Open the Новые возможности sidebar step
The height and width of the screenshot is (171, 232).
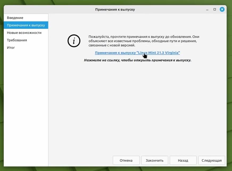click(x=26, y=33)
